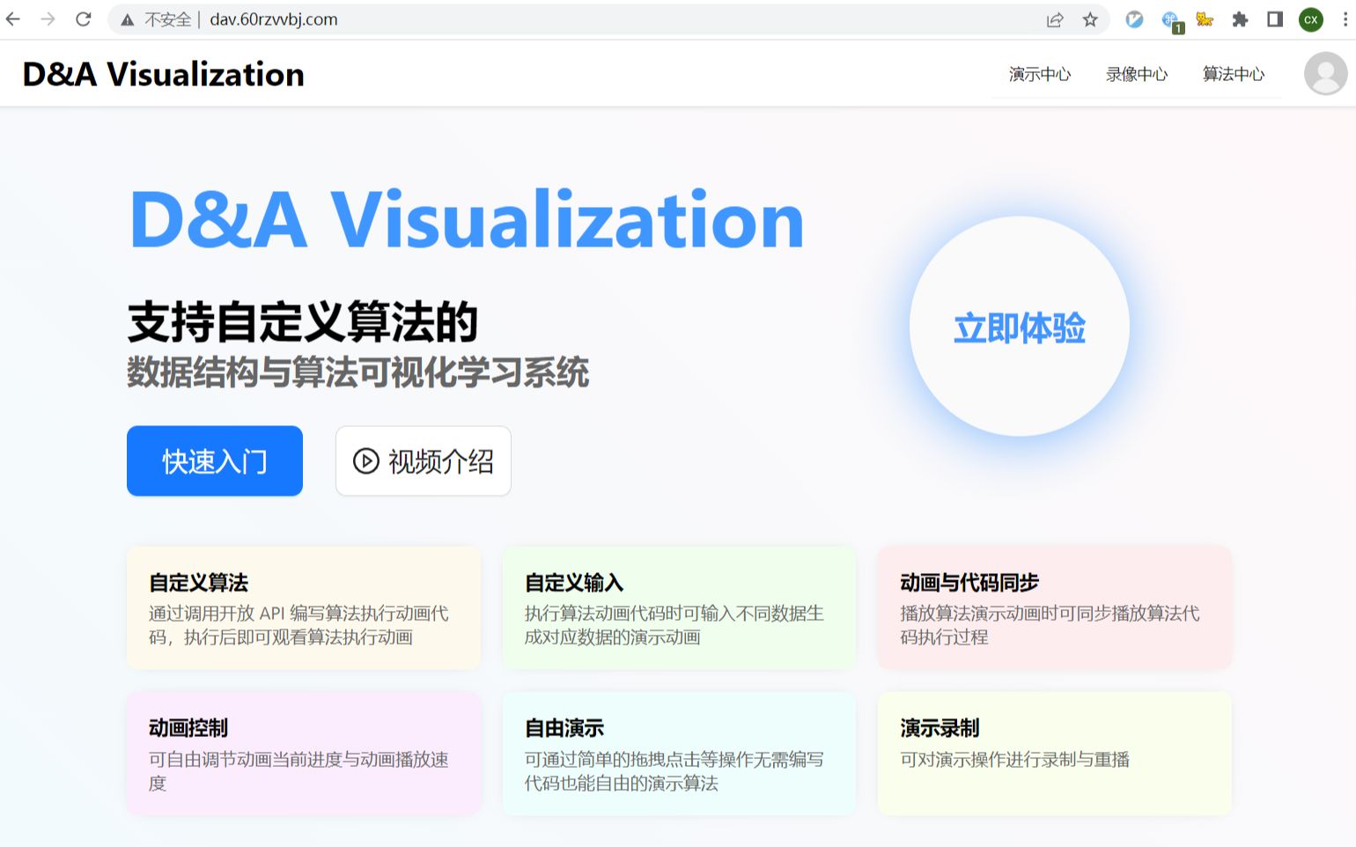The height and width of the screenshot is (847, 1356).
Task: Click the 快速入门 button
Action: pos(214,460)
